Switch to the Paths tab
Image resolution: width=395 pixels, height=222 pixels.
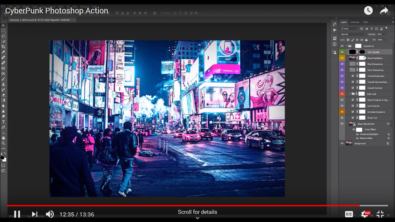click(366, 22)
